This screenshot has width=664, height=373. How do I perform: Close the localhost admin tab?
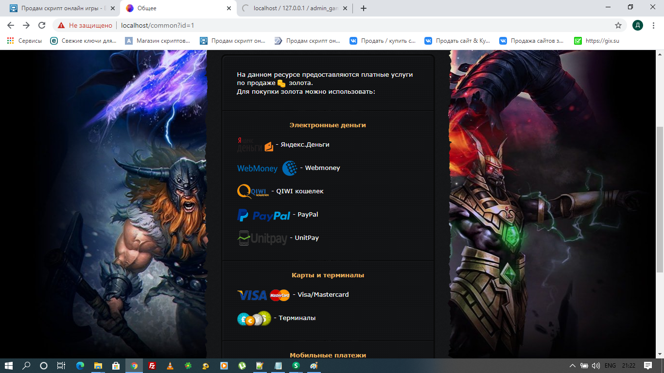click(345, 8)
